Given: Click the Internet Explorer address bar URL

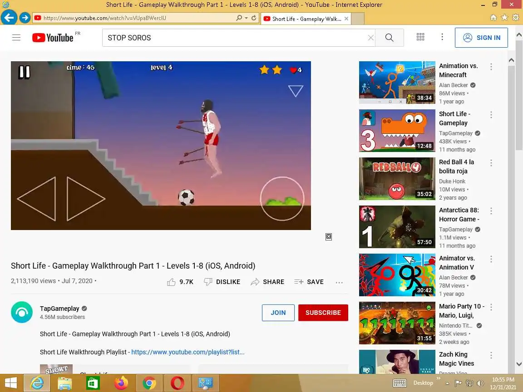Looking at the screenshot, I should click(x=105, y=18).
